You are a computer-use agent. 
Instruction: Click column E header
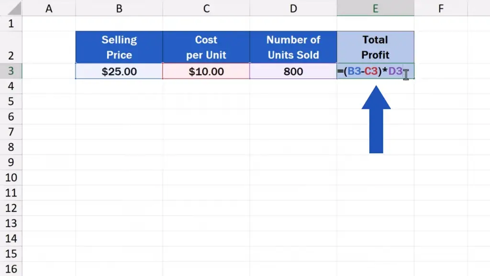tap(375, 8)
